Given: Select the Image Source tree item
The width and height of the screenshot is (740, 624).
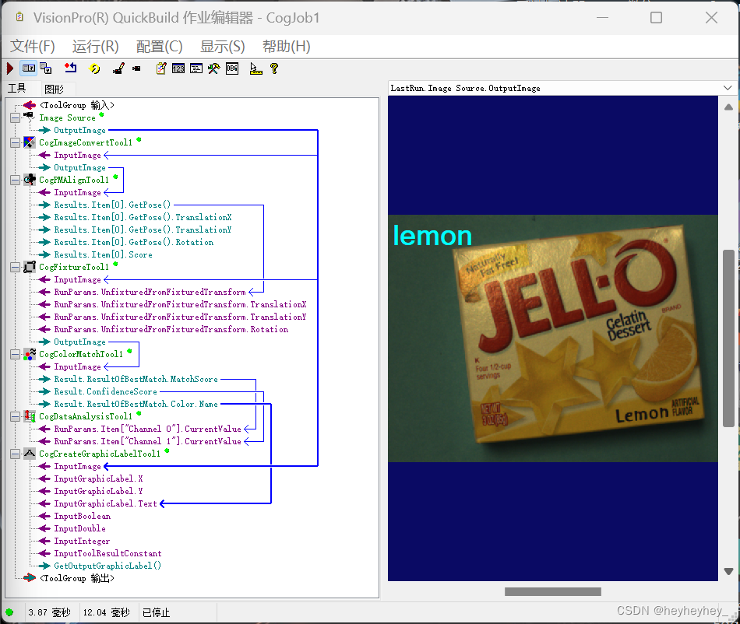Looking at the screenshot, I should 67,117.
